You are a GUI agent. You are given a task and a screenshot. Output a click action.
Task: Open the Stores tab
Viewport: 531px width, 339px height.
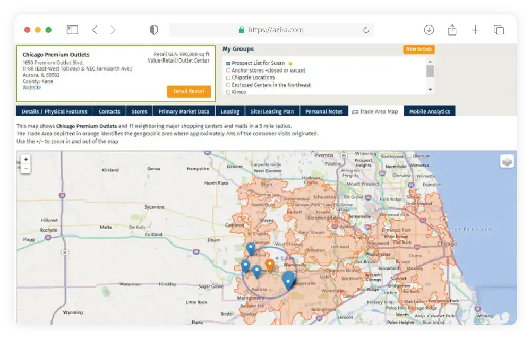pyautogui.click(x=139, y=111)
